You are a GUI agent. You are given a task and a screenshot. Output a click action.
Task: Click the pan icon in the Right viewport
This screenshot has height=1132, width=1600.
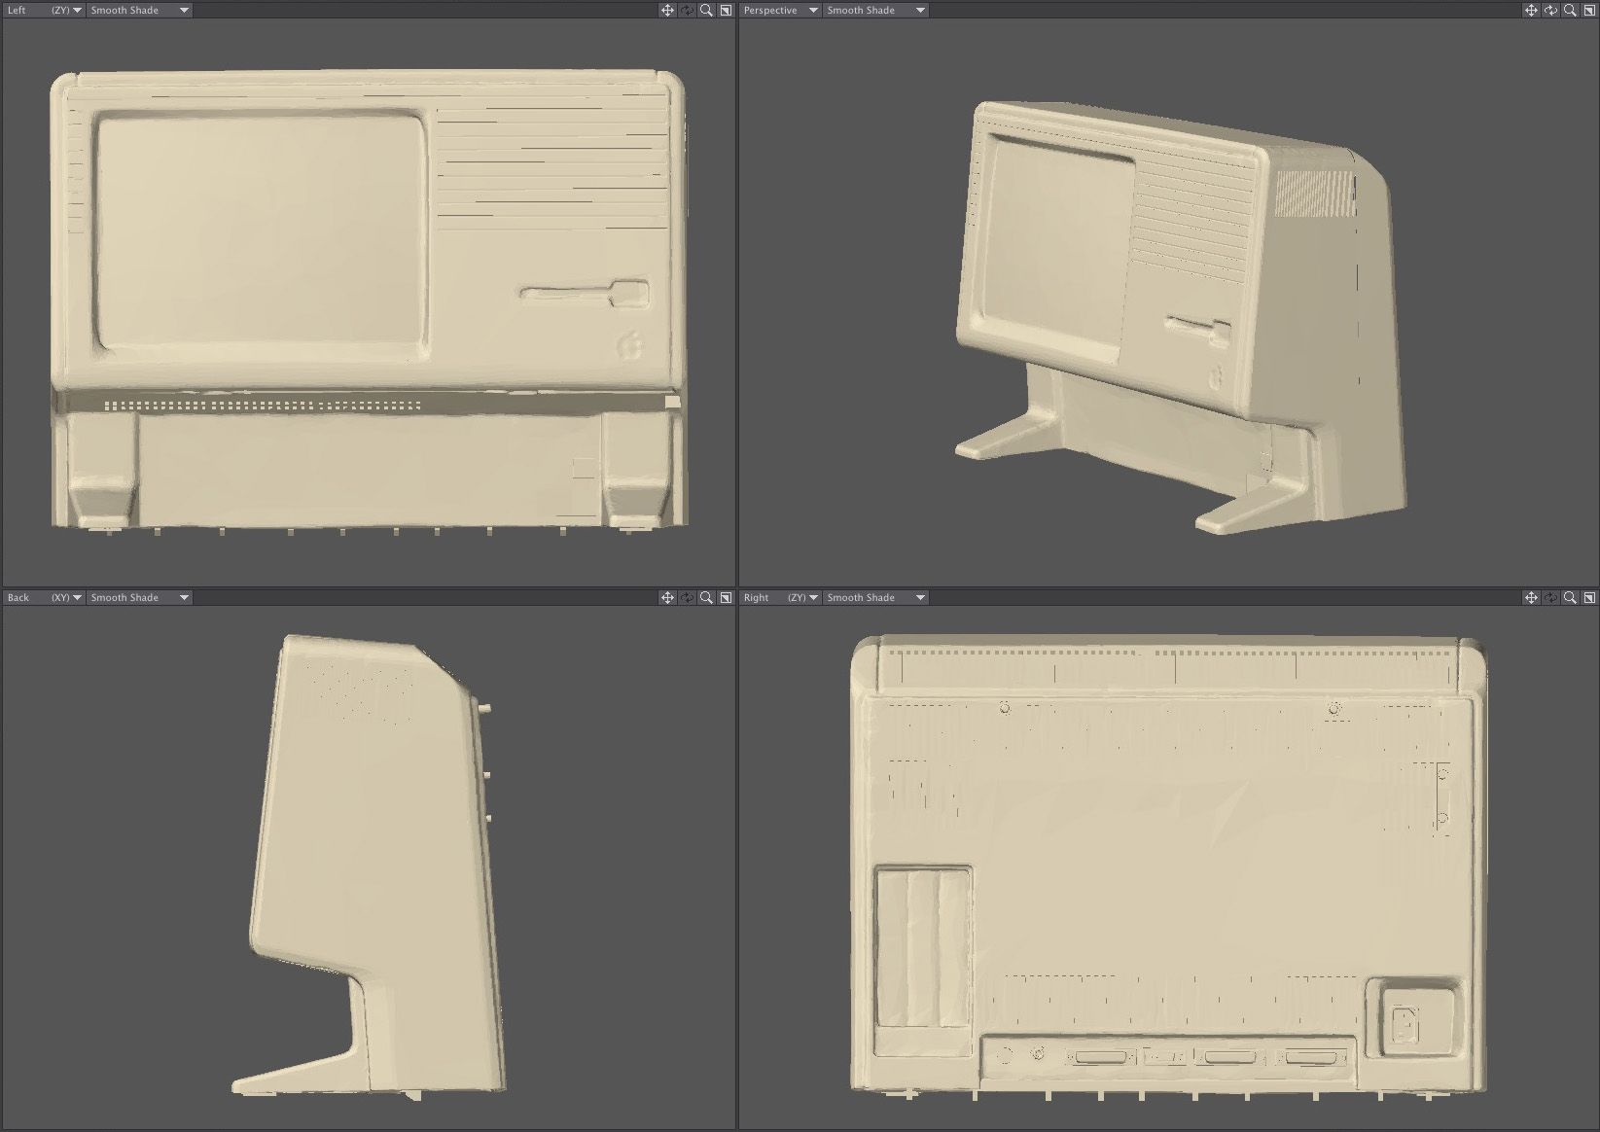pos(1531,597)
